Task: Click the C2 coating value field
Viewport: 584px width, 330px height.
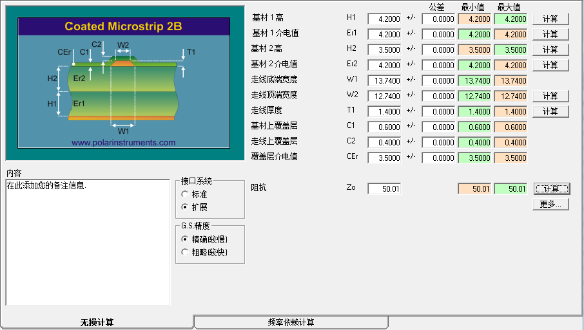Action: click(384, 142)
